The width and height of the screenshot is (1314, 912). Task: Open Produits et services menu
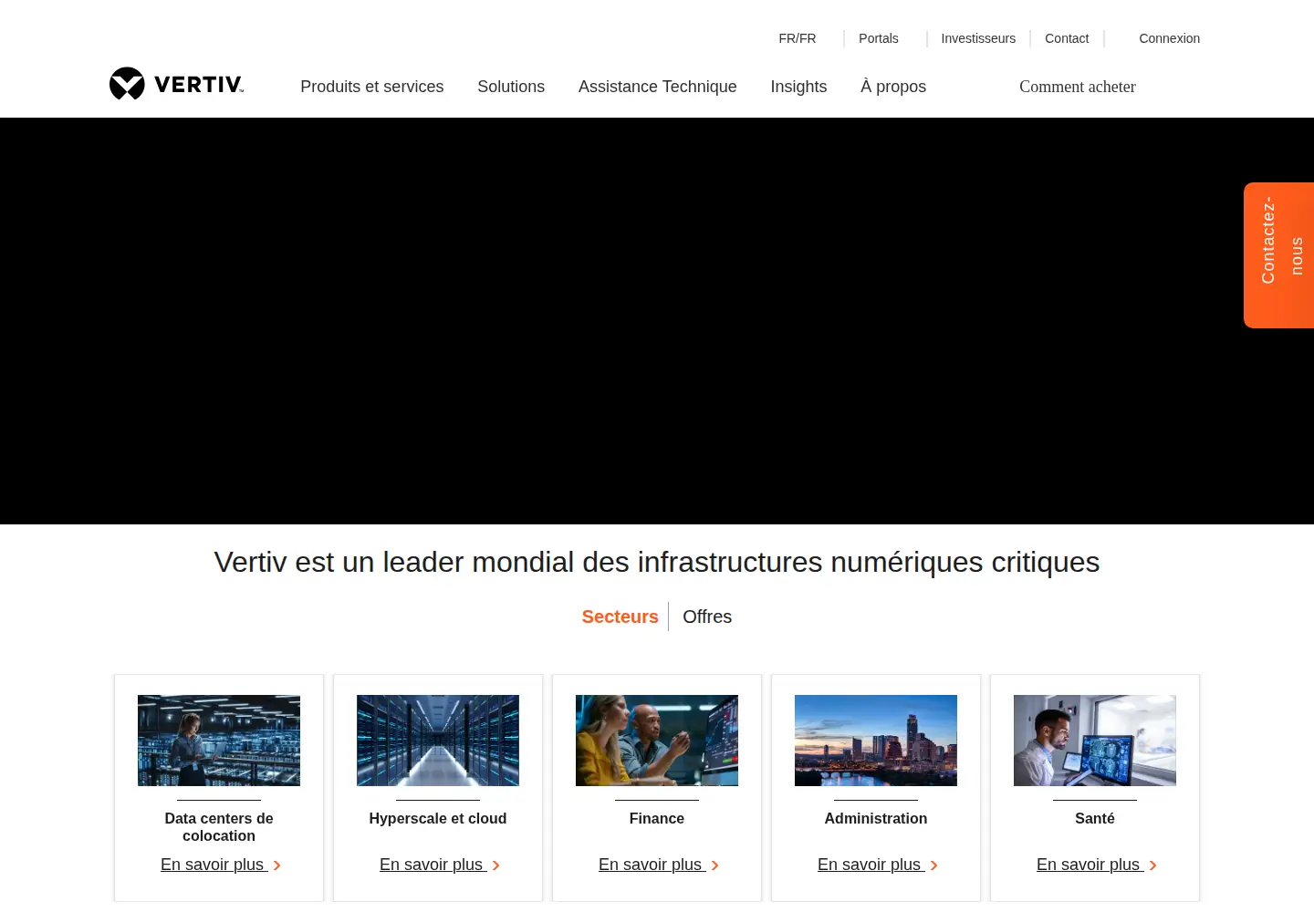[372, 87]
